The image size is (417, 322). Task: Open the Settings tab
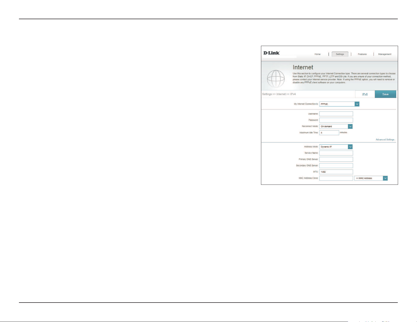[x=340, y=54]
